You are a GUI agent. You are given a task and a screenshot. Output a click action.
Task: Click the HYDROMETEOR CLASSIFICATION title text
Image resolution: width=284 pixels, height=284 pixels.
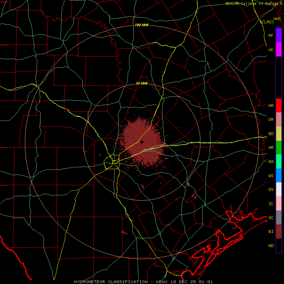click(111, 282)
